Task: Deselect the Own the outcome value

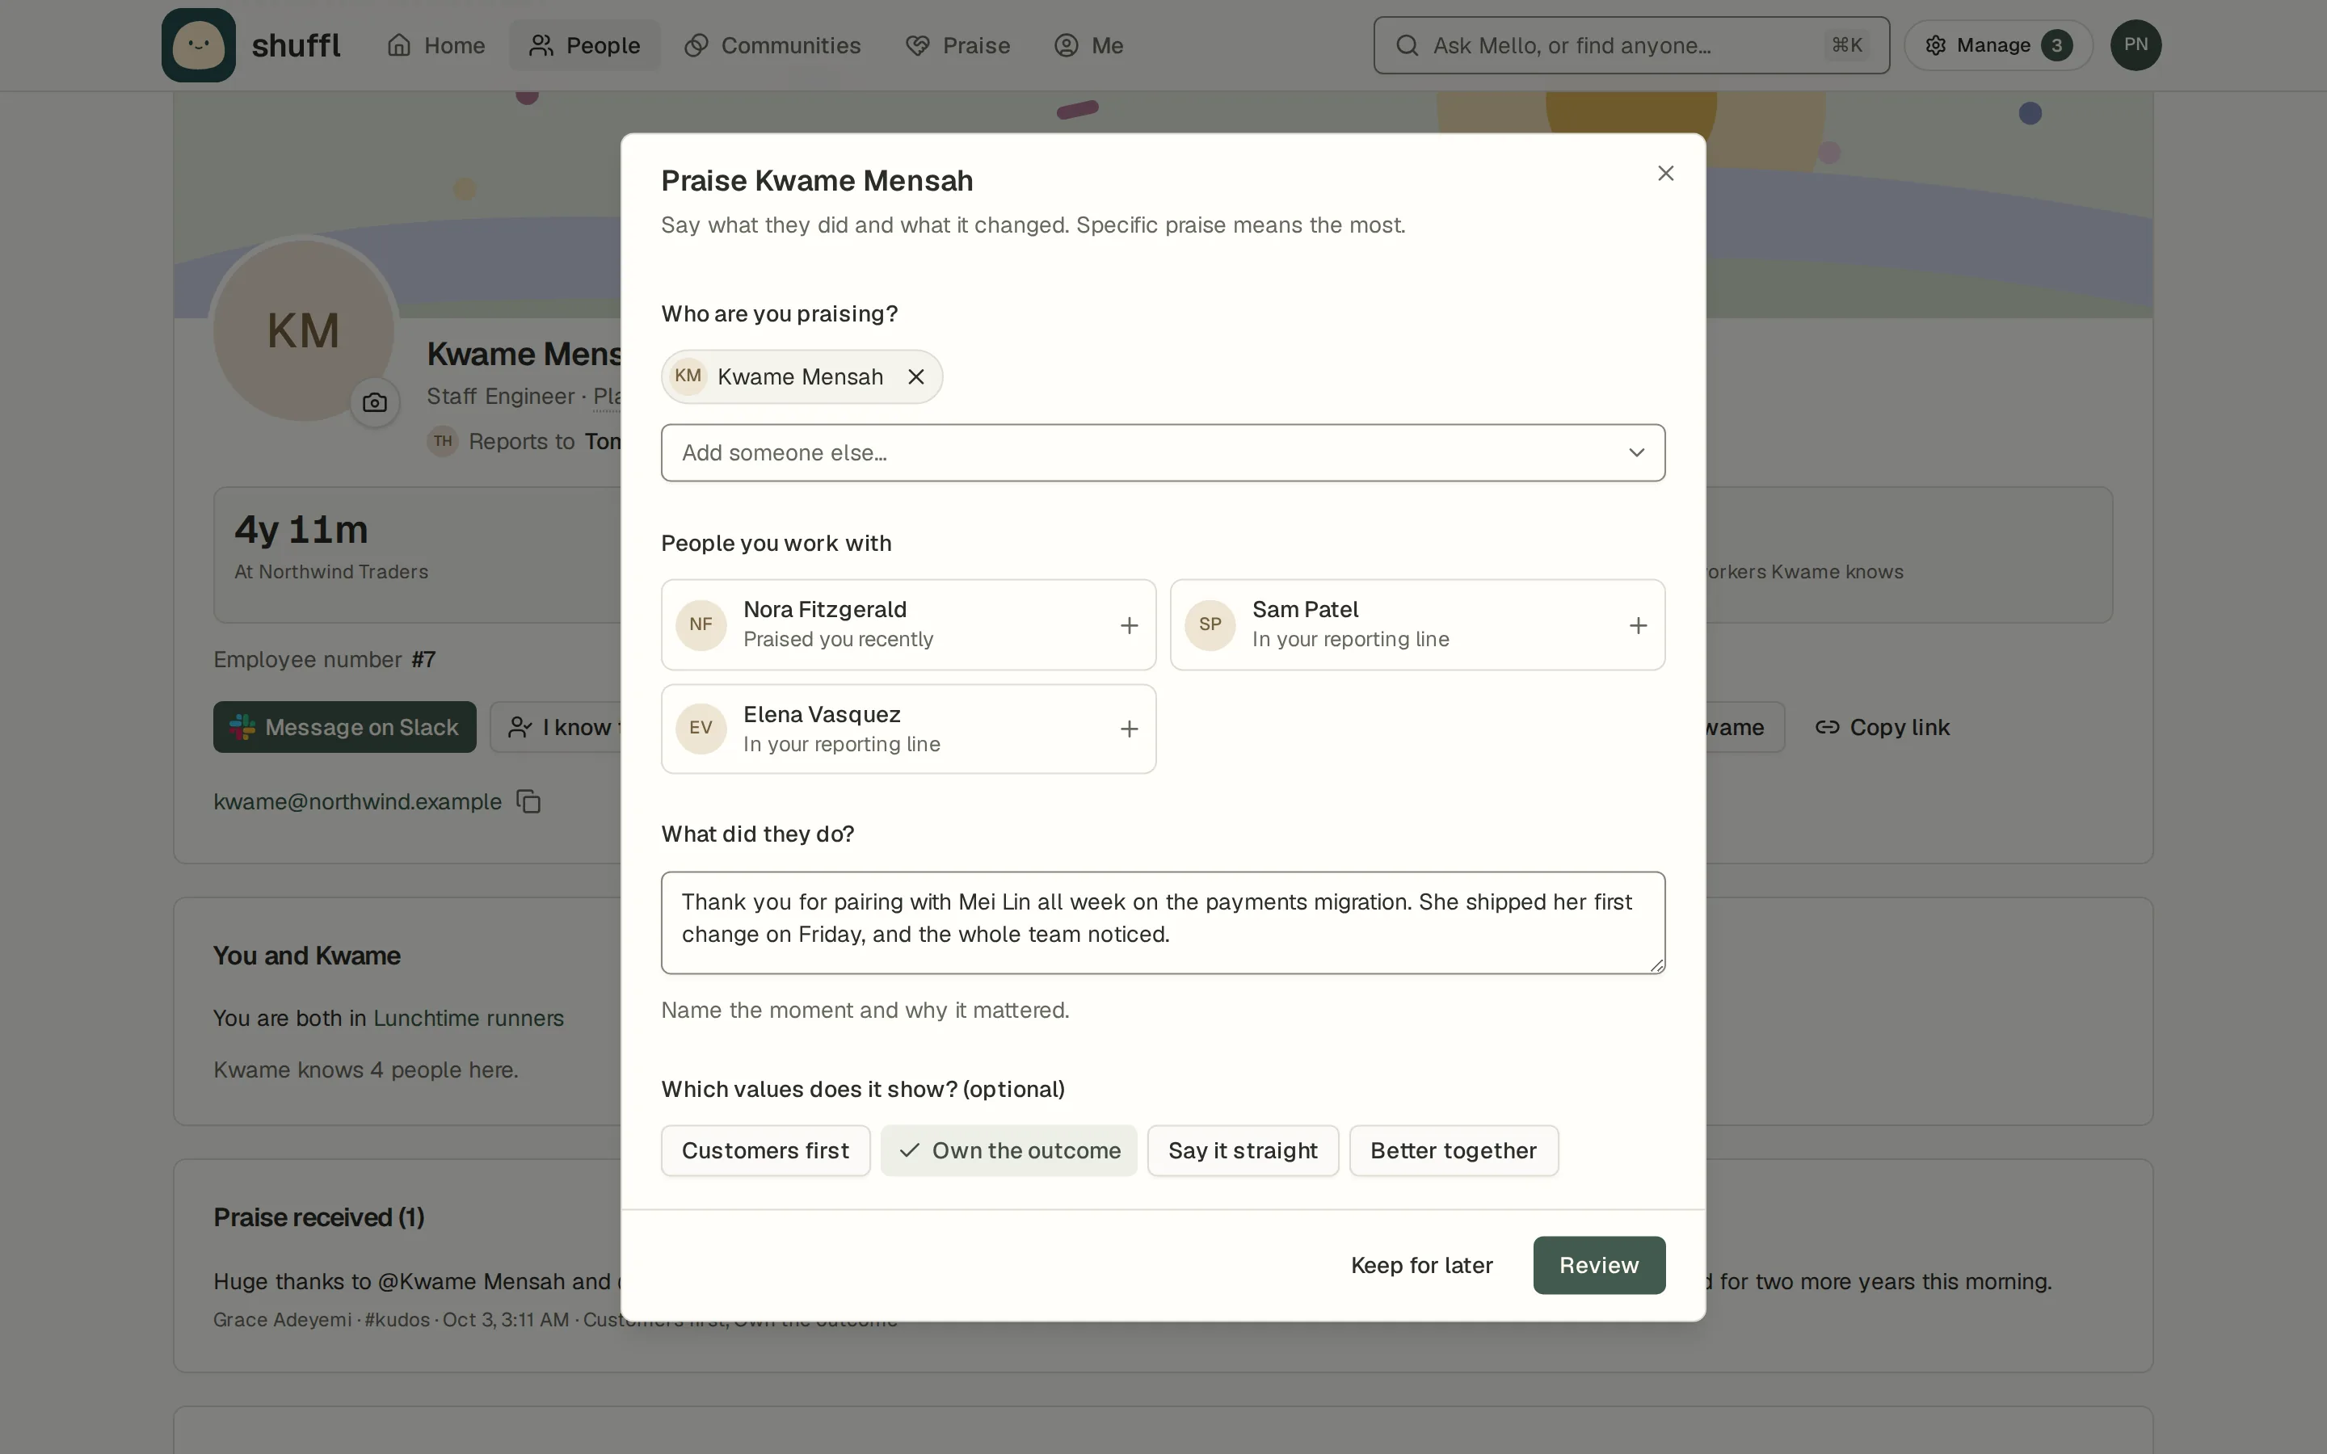Action: pyautogui.click(x=1008, y=1150)
